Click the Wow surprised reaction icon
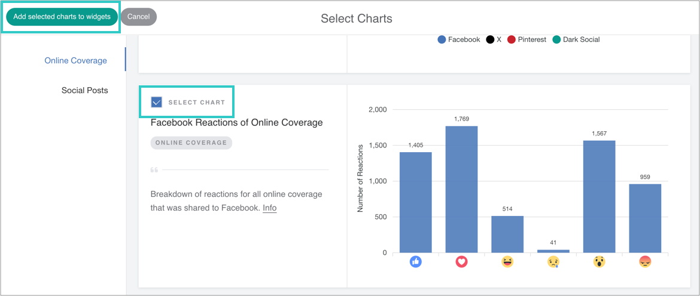This screenshot has width=700, height=296. point(599,261)
